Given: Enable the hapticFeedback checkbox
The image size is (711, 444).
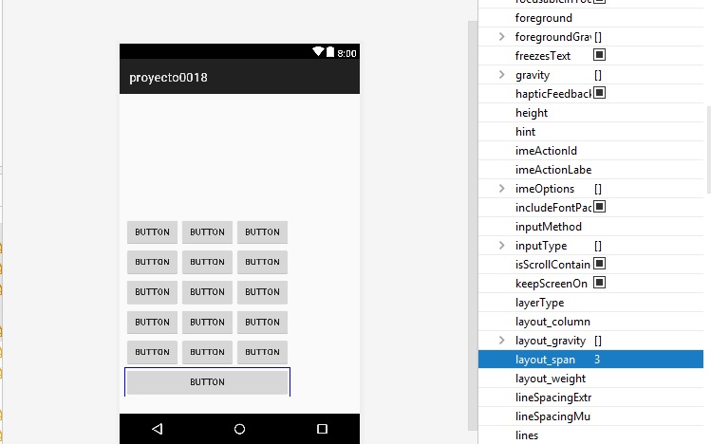Looking at the screenshot, I should point(599,93).
